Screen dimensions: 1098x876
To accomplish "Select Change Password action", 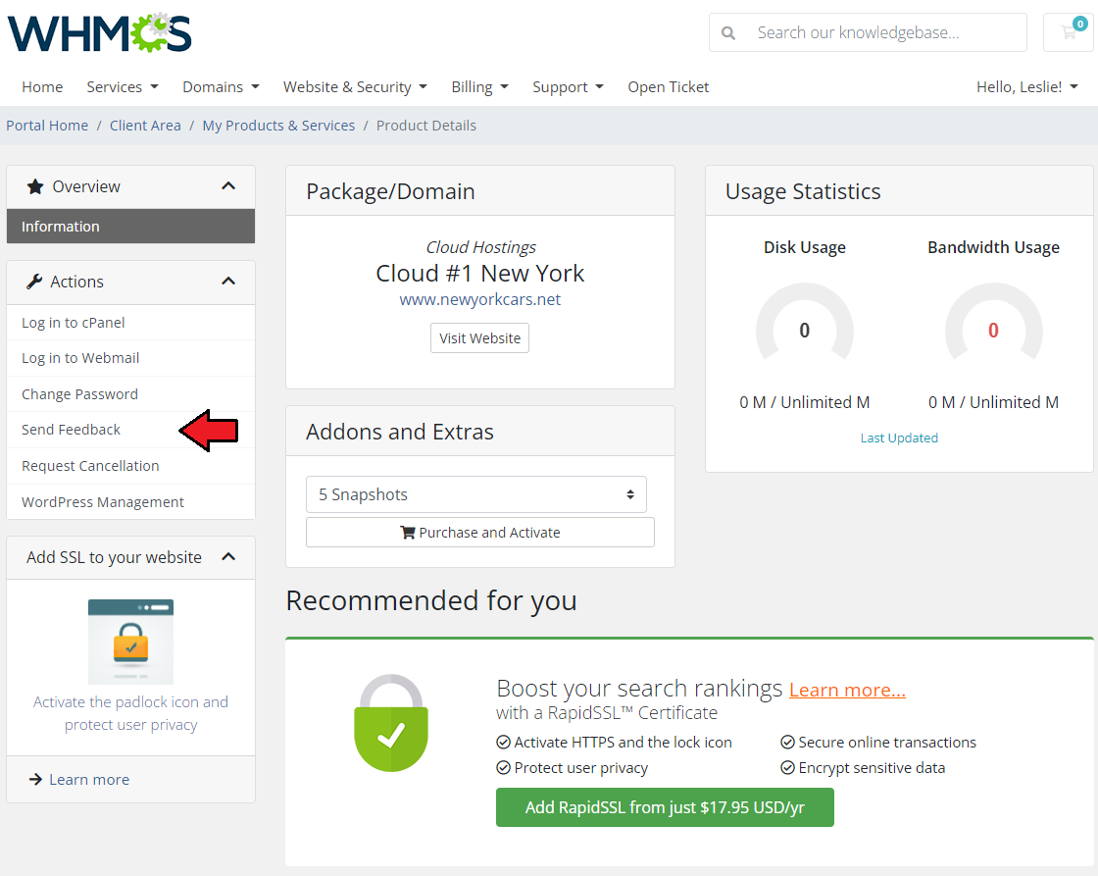I will (131, 393).
